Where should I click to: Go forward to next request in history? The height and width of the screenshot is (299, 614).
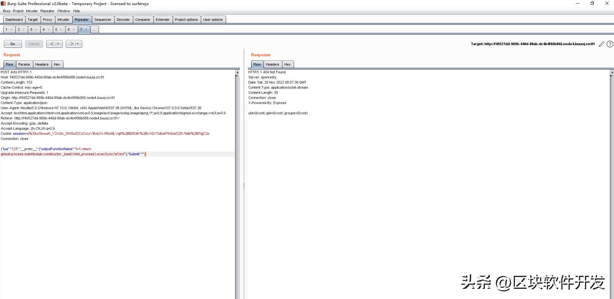(71, 44)
